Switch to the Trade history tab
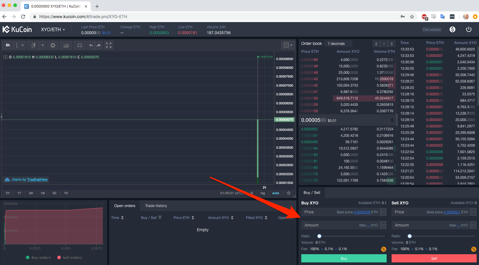 click(156, 206)
